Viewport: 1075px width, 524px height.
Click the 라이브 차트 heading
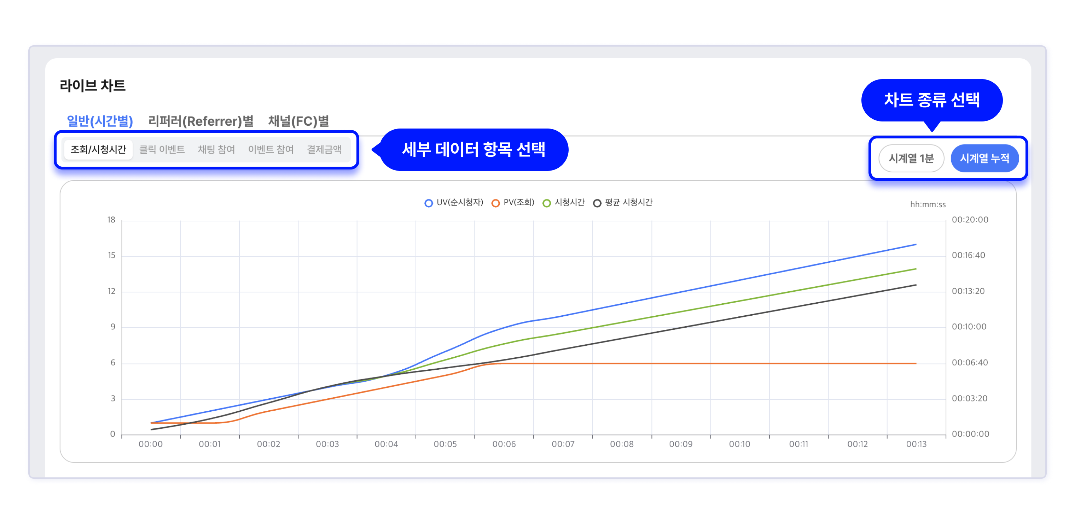[93, 85]
